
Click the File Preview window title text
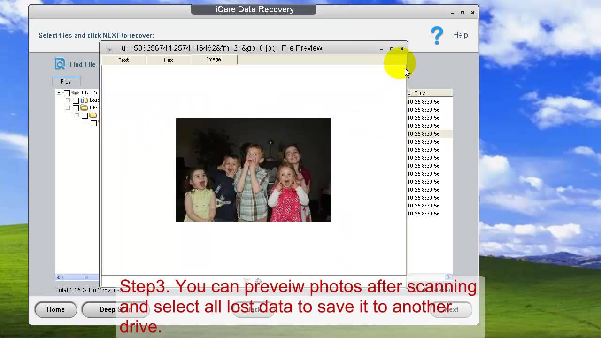point(222,48)
